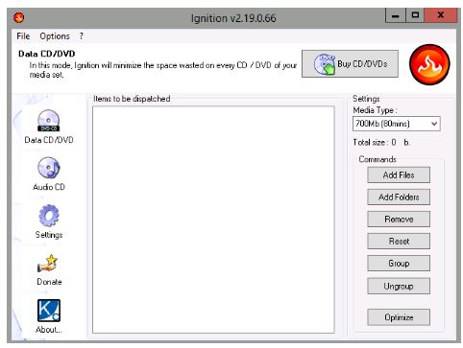Click the red Ignition flame logo

tap(429, 64)
